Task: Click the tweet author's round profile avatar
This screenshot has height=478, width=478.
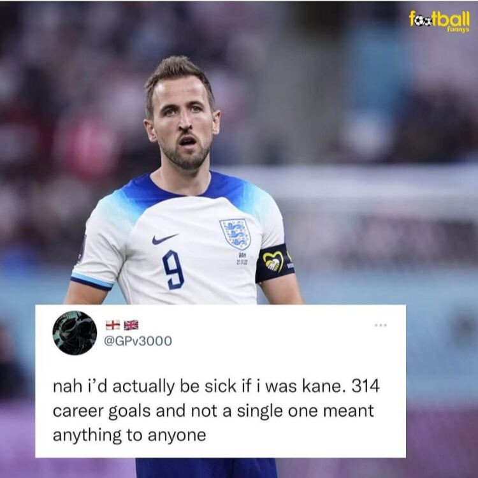Action: [x=75, y=333]
